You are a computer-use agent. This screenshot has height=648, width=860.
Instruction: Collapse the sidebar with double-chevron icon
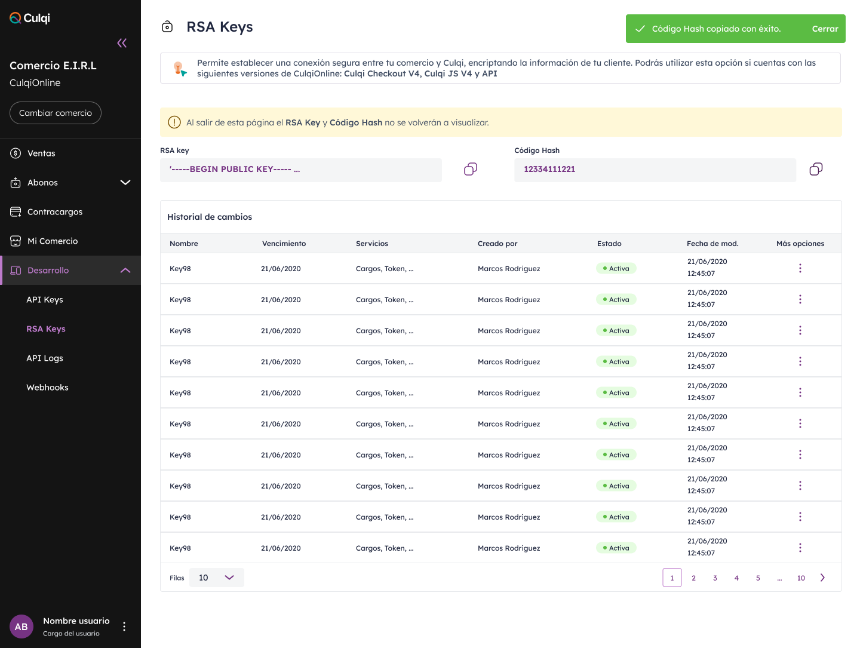122,43
